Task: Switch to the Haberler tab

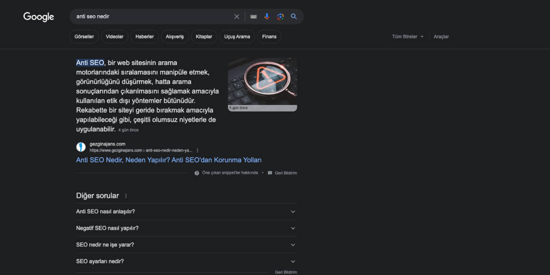Action: 144,37
